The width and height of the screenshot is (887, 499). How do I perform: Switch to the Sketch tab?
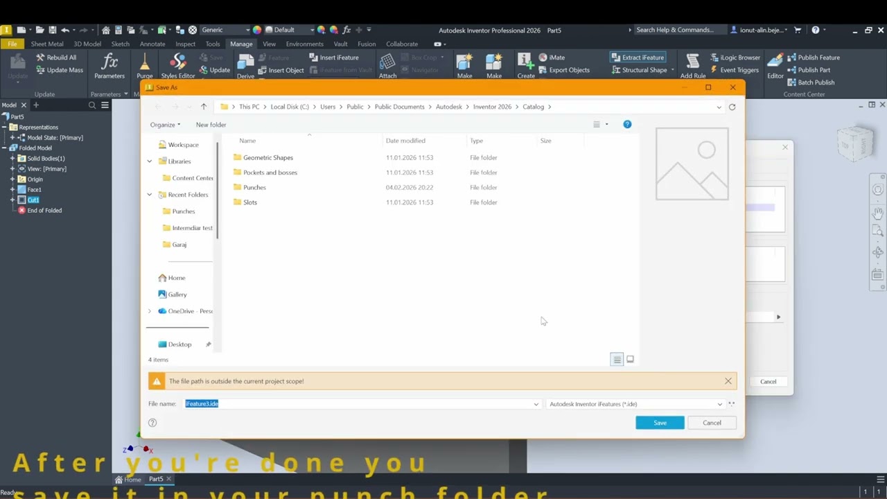121,44
